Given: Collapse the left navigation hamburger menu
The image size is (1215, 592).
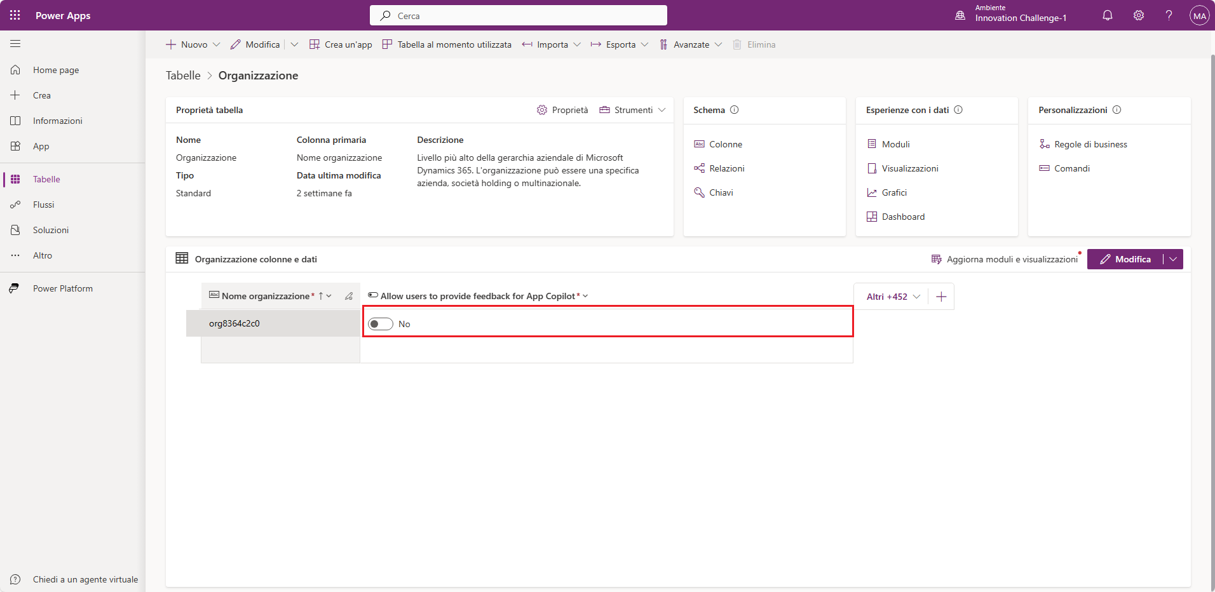Looking at the screenshot, I should coord(15,44).
